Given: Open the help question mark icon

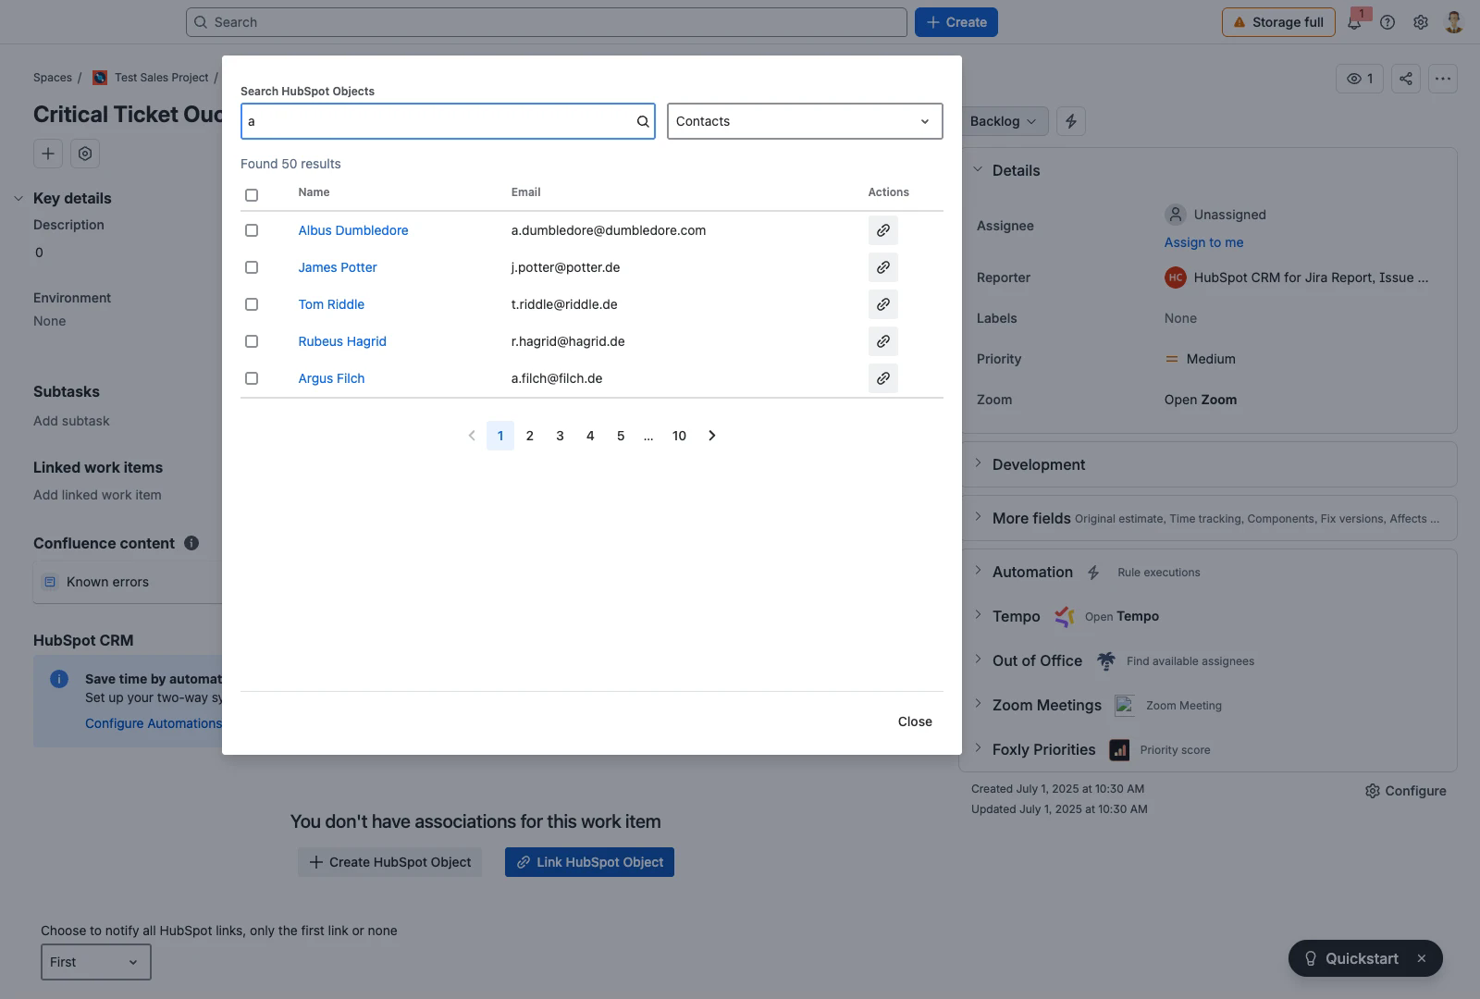Looking at the screenshot, I should [1387, 22].
